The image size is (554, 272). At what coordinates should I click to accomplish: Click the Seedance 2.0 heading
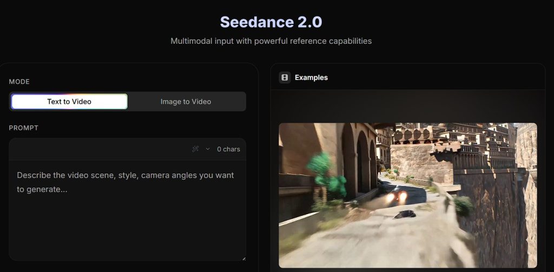pyautogui.click(x=271, y=22)
